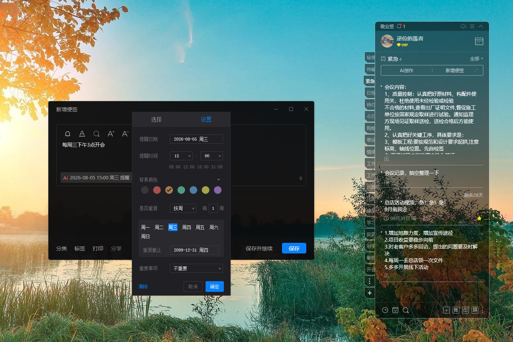513x342 pixels.
Task: Choose the red background color swatch
Action: click(157, 190)
